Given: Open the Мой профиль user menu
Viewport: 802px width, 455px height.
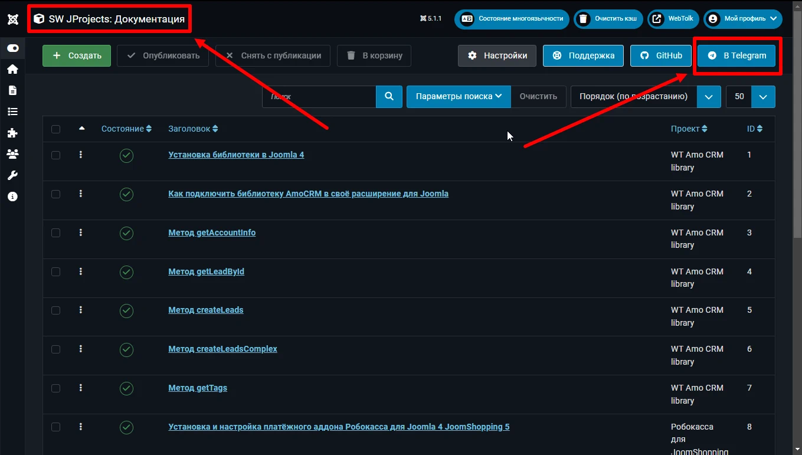Looking at the screenshot, I should [742, 19].
